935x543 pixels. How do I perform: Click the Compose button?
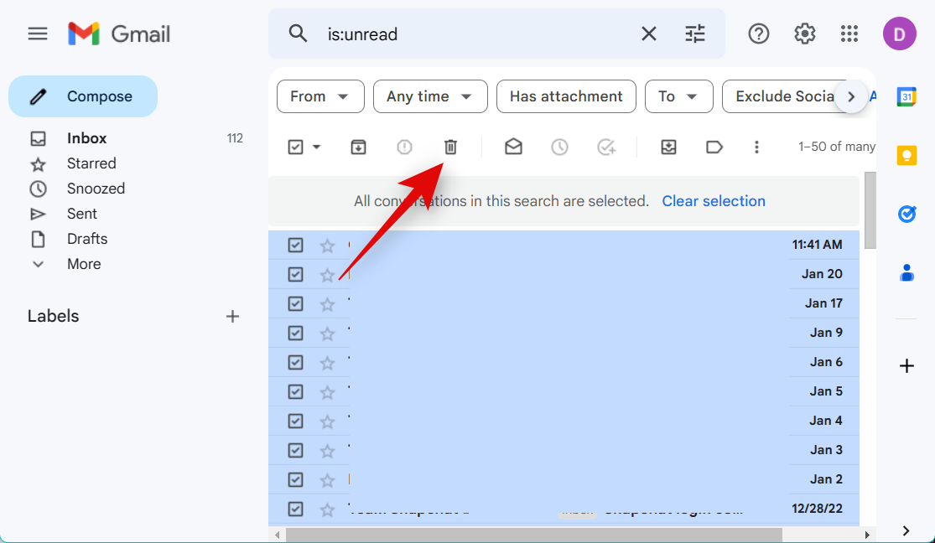[83, 96]
